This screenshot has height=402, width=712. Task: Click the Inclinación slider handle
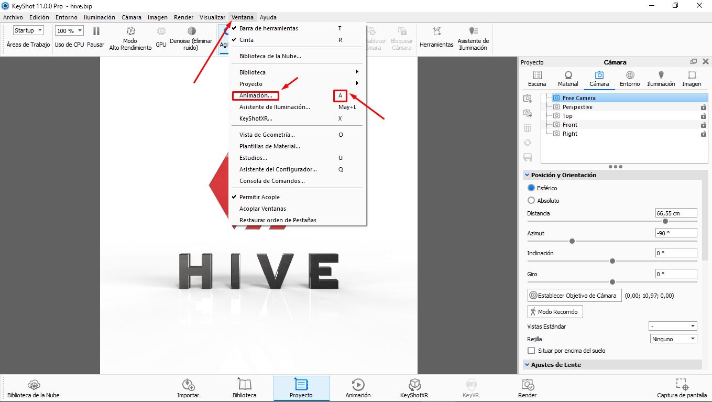tap(612, 261)
